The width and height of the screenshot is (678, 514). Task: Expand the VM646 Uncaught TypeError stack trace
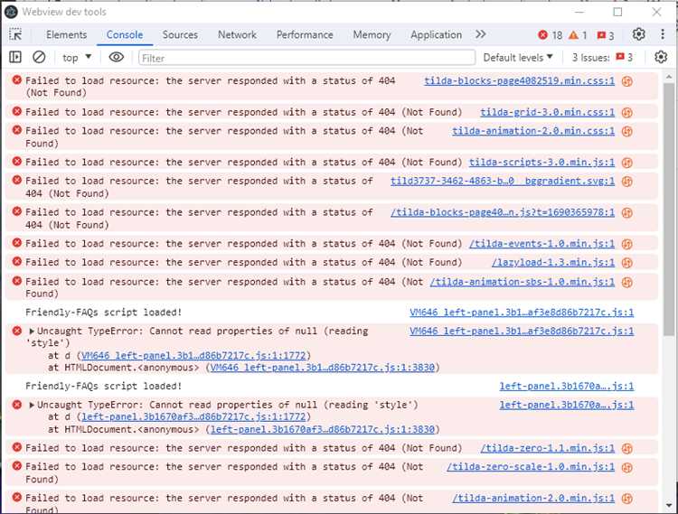point(32,332)
